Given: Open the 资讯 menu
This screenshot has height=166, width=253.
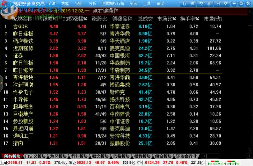Looking at the screenshot, I should (133, 3).
